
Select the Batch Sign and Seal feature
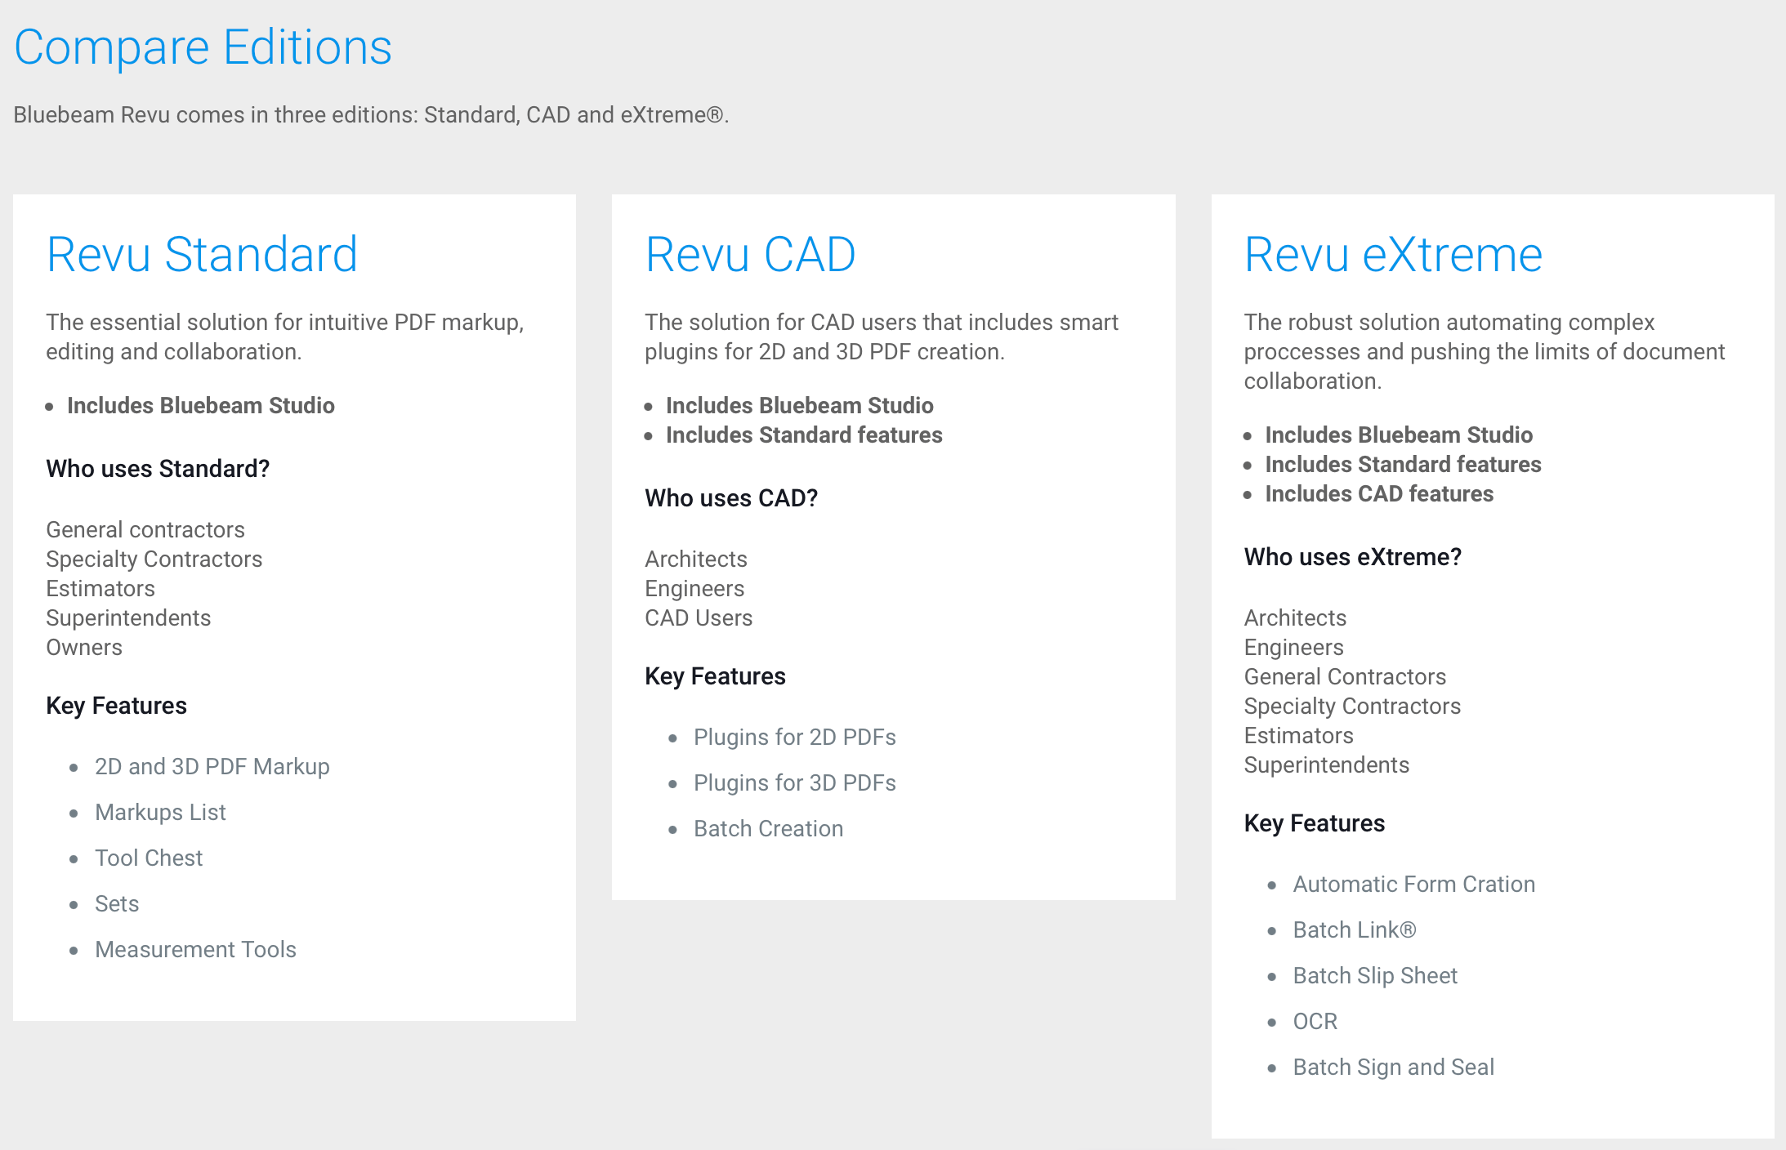click(1394, 1067)
